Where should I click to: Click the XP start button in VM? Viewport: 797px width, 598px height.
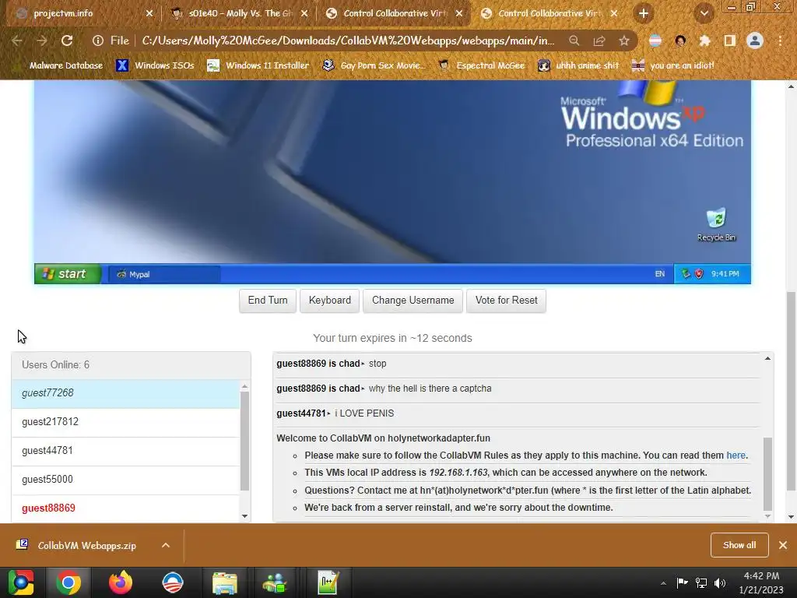67,273
